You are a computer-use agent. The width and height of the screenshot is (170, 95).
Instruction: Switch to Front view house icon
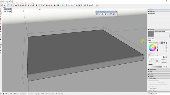coord(90,5)
